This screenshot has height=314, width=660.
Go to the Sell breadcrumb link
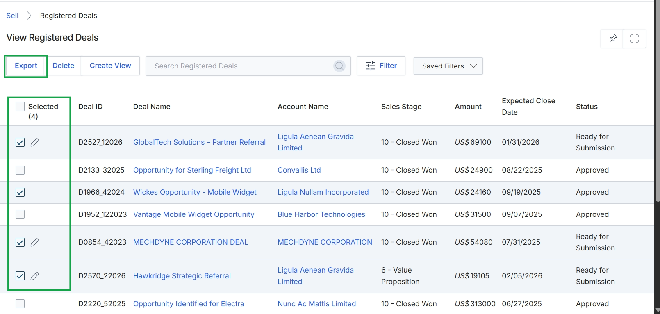[x=12, y=16]
